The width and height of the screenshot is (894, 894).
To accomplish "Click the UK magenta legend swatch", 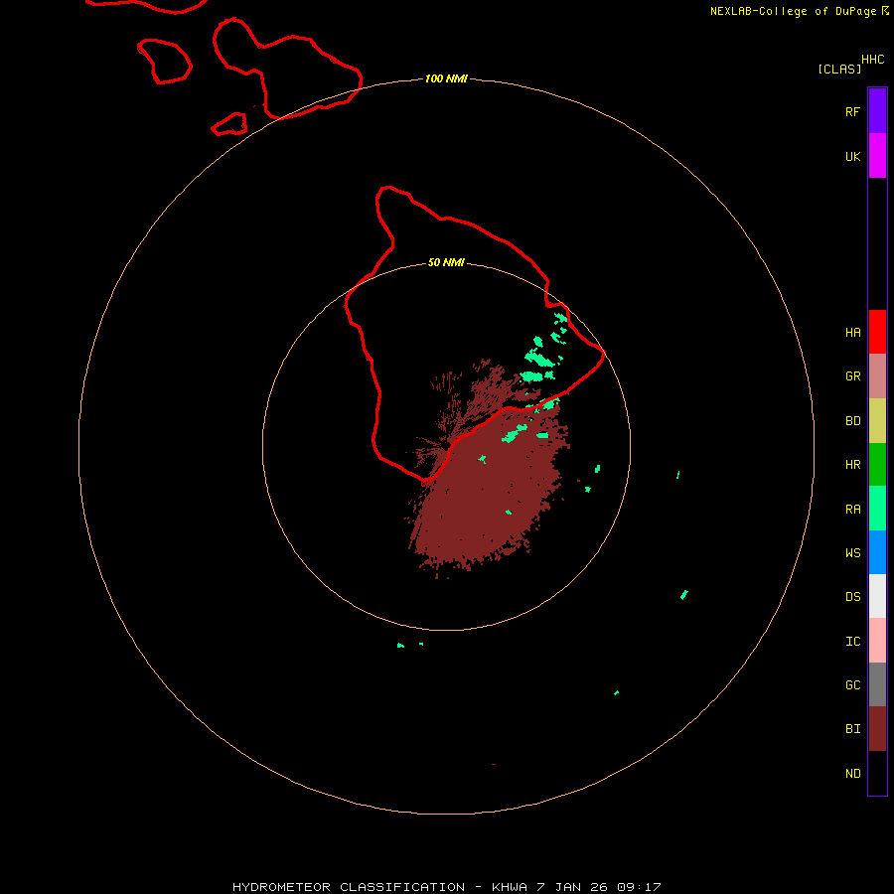I will click(x=877, y=156).
